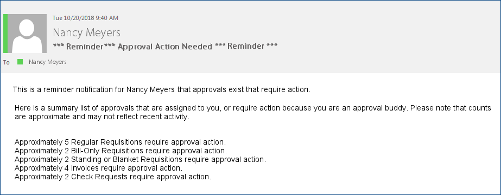Click Nancy Meyers name inside the body text

pyautogui.click(x=150, y=89)
